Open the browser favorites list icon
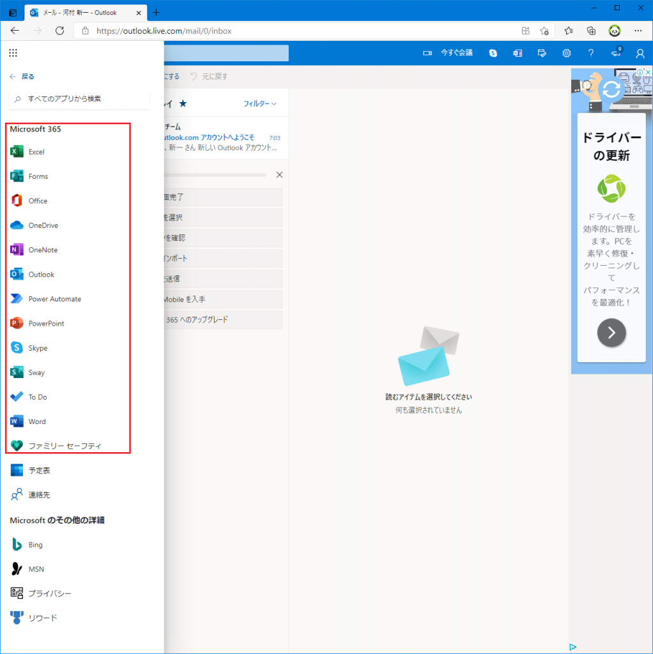This screenshot has height=654, width=653. click(568, 31)
